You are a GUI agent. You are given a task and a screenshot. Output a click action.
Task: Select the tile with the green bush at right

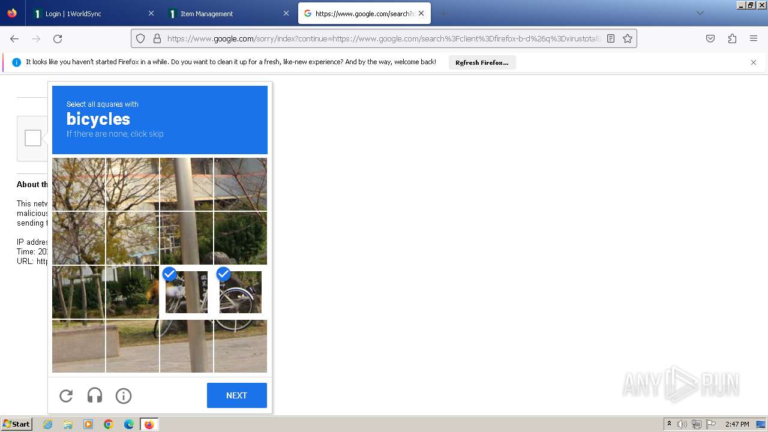click(241, 238)
